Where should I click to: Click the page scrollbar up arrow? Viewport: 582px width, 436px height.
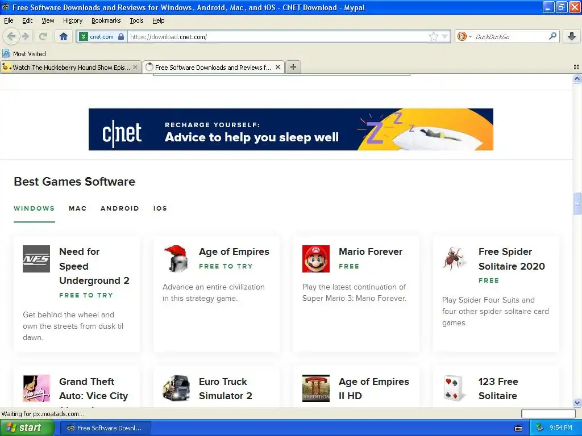pyautogui.click(x=577, y=78)
